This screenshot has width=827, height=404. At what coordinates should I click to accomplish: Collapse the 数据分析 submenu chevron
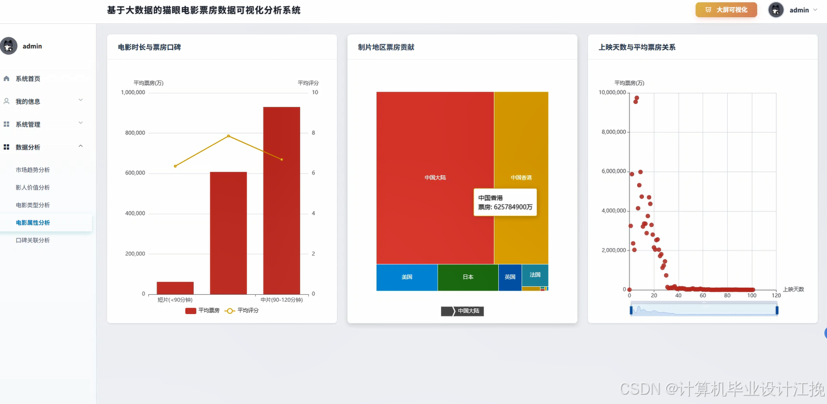(81, 147)
